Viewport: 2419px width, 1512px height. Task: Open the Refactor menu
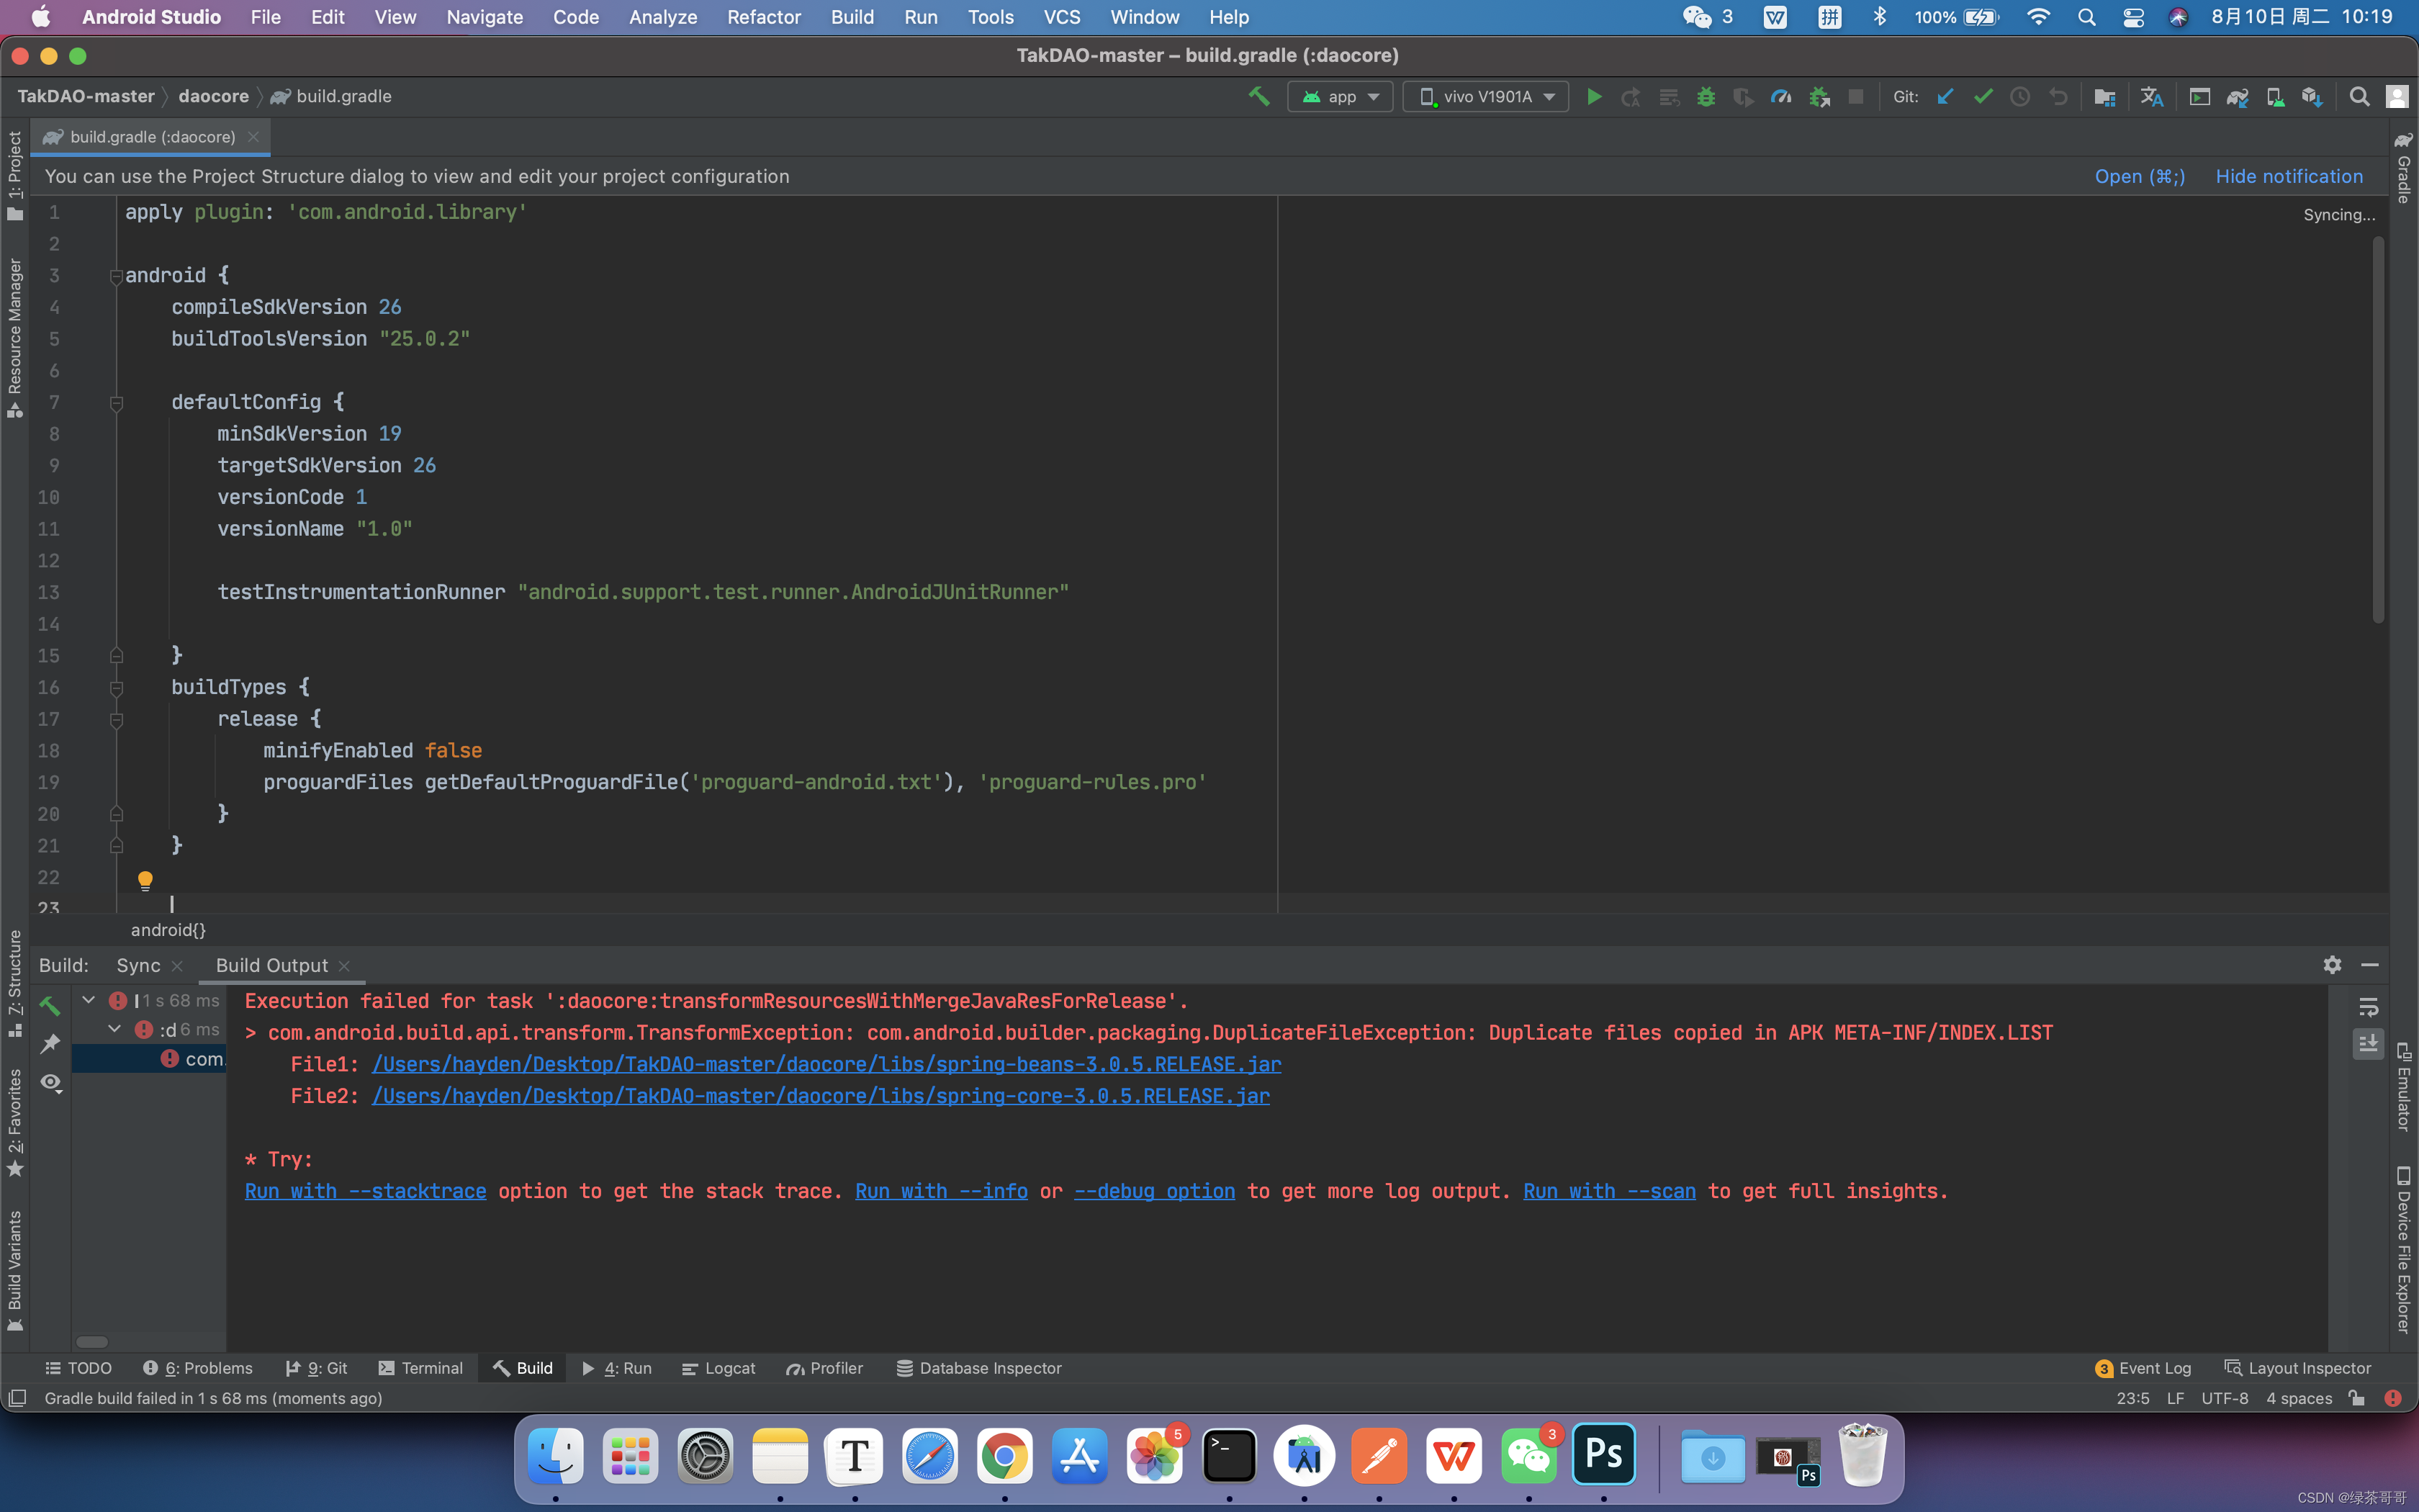(764, 17)
